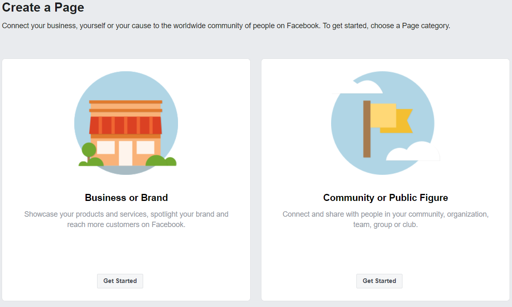Click the round green tree beside the storefront
This screenshot has width=512, height=307.
(89, 151)
